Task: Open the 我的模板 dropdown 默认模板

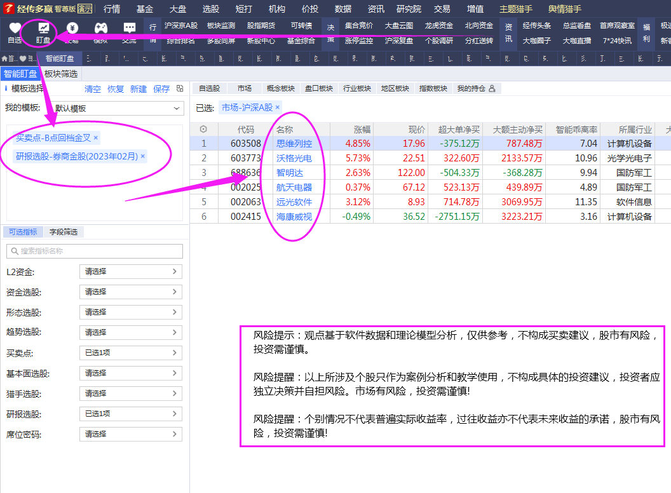Action: 118,109
